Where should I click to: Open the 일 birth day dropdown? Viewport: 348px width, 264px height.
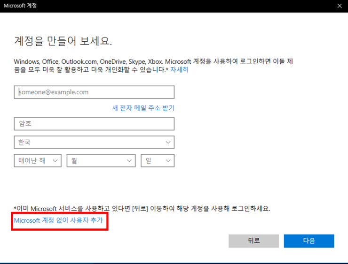158,160
